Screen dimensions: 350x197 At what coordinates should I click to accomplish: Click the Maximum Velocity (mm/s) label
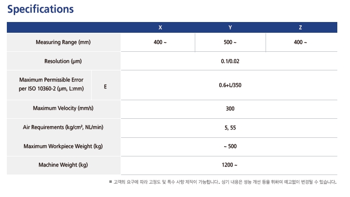coord(63,108)
